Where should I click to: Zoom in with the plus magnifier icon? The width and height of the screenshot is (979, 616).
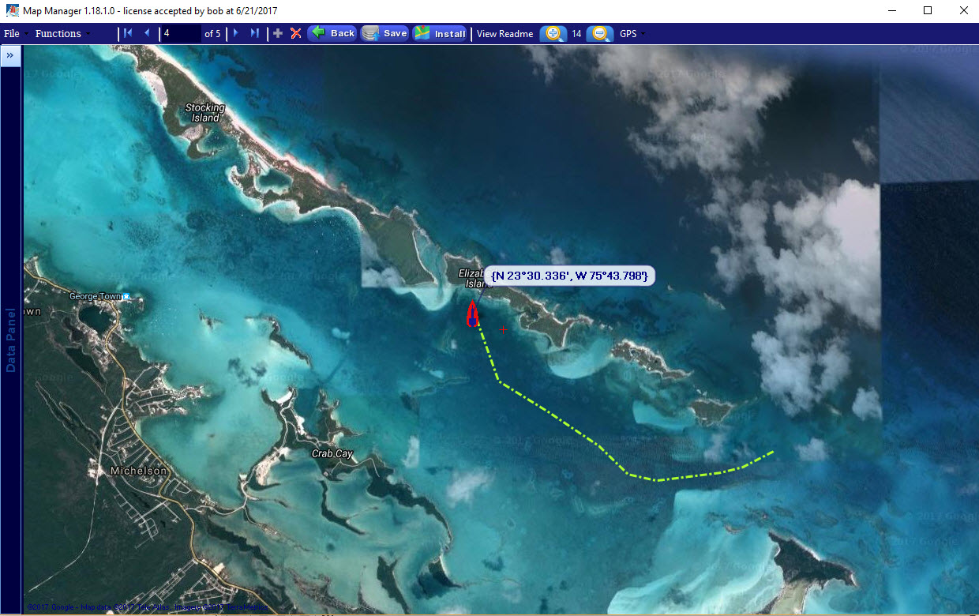553,33
